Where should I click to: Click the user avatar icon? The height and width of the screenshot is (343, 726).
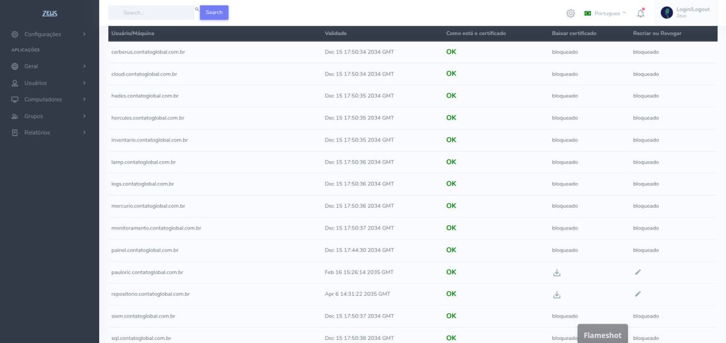coord(667,13)
